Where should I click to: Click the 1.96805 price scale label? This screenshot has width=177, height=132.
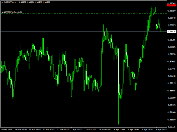172,91
